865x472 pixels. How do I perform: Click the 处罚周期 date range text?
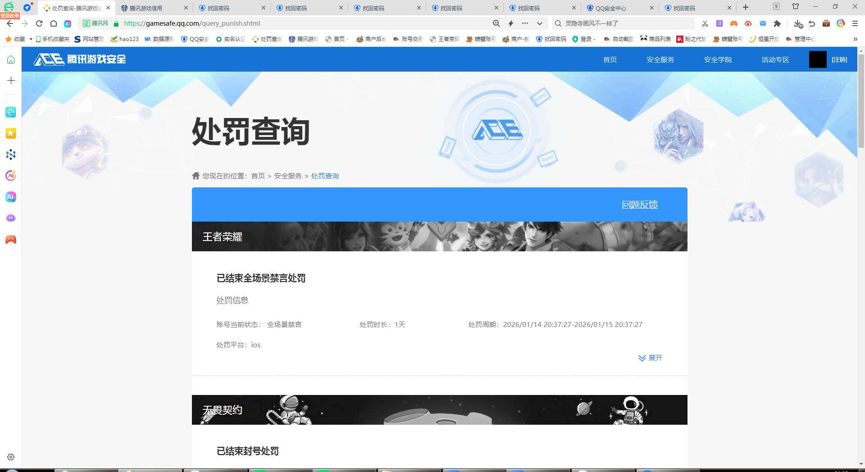pos(555,325)
